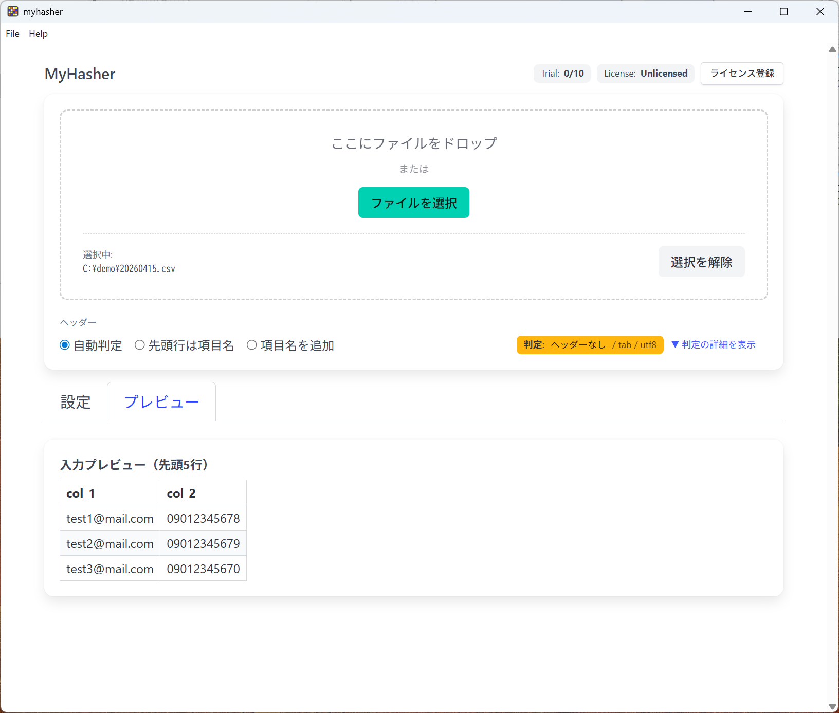Click the scrollbar down arrow
Screen dimensions: 839x713
point(832,707)
